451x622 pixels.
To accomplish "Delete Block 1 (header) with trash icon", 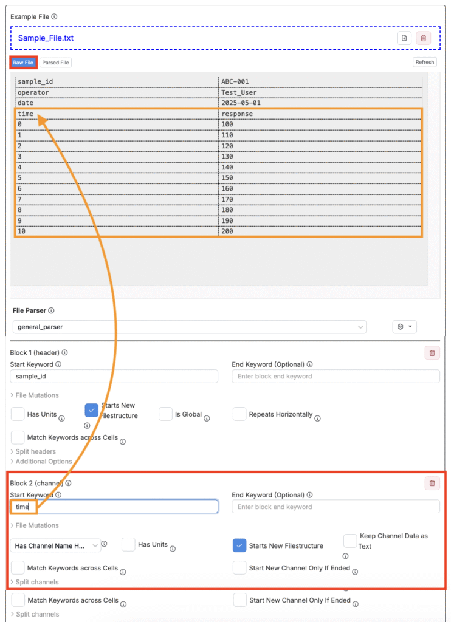I will point(432,353).
